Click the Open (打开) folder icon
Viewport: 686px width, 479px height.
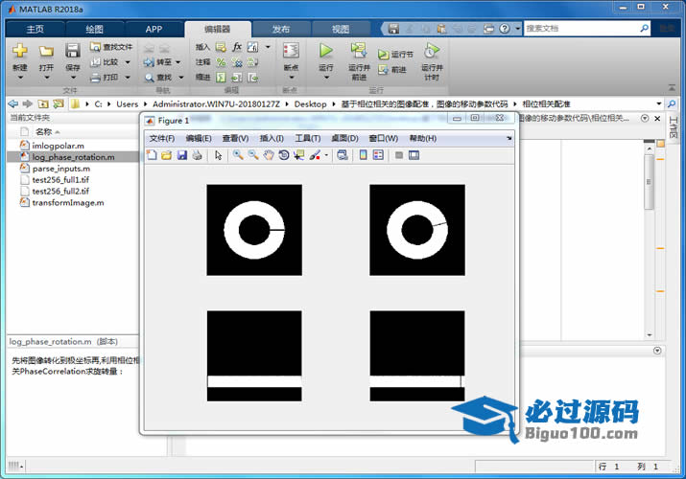(x=46, y=52)
